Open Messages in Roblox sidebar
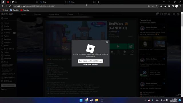Image resolution: width=183 pixels, height=103 pixels. (x=6, y=29)
